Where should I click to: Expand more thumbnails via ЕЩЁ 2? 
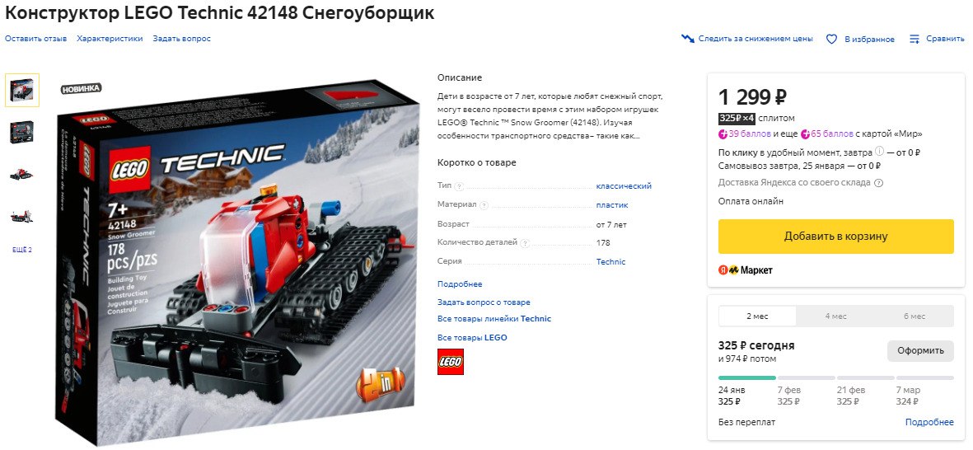pyautogui.click(x=22, y=251)
